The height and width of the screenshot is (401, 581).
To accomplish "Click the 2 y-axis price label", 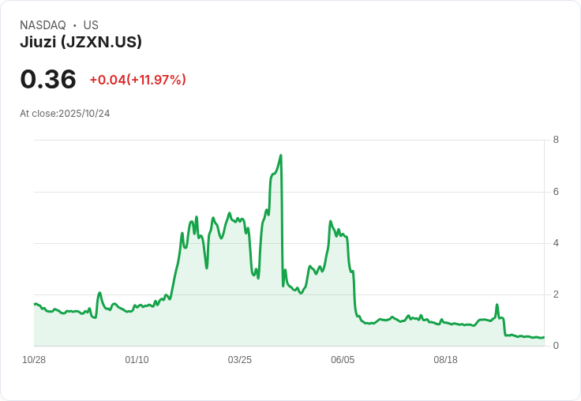I will (x=556, y=294).
